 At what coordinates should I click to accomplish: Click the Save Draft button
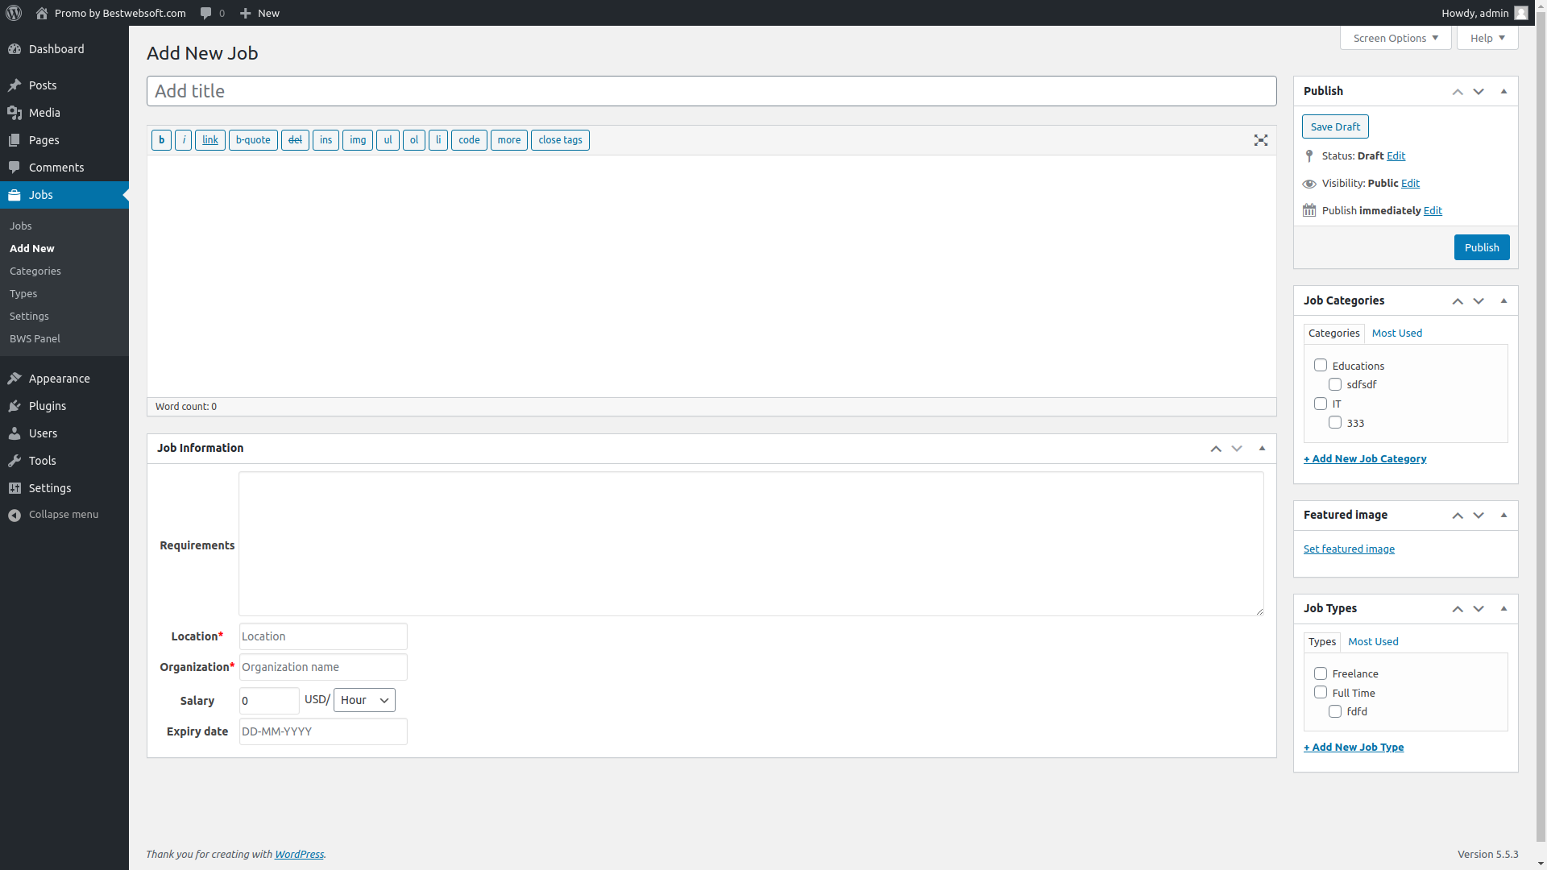(x=1334, y=126)
